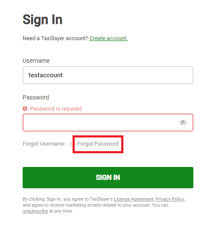This screenshot has width=216, height=225.
Task: Open the License Agreement link
Action: pos(134,199)
